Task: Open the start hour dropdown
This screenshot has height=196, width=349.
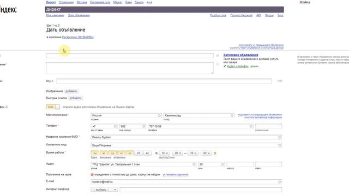Action: (x=165, y=154)
